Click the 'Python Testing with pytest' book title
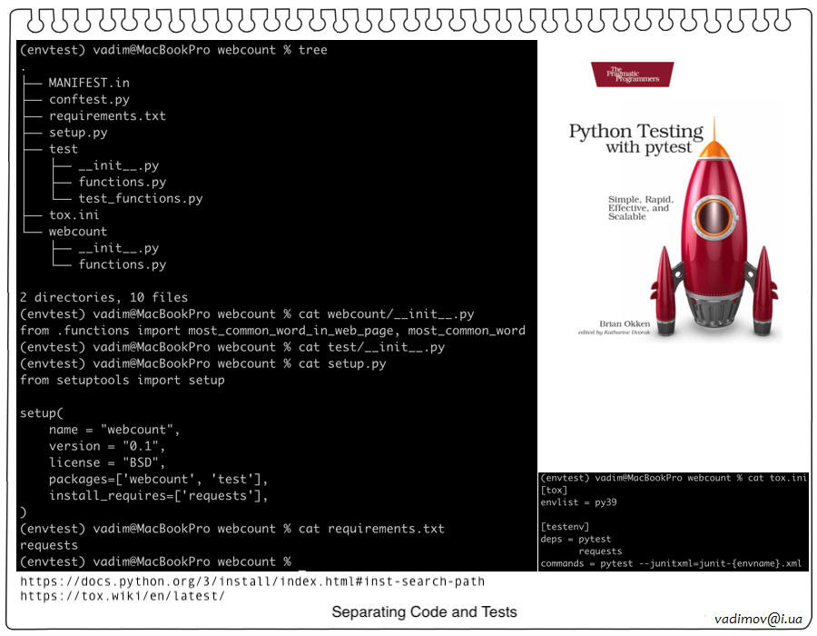Viewport: 817px width, 636px height. click(x=635, y=138)
